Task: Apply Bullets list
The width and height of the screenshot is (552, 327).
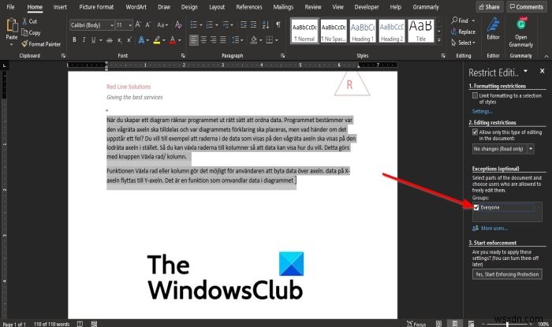Action: pyautogui.click(x=194, y=24)
